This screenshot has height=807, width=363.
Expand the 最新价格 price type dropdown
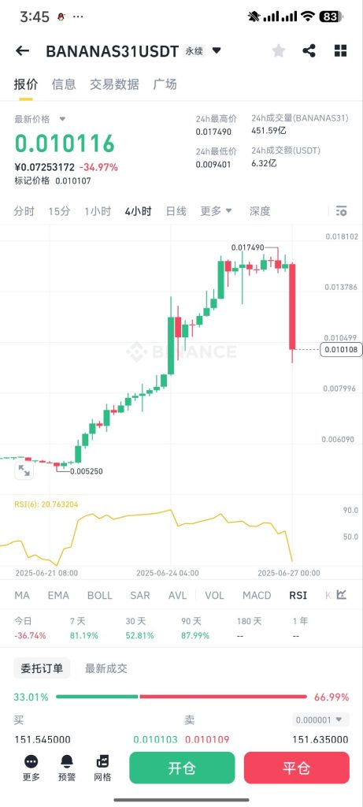pyautogui.click(x=62, y=119)
